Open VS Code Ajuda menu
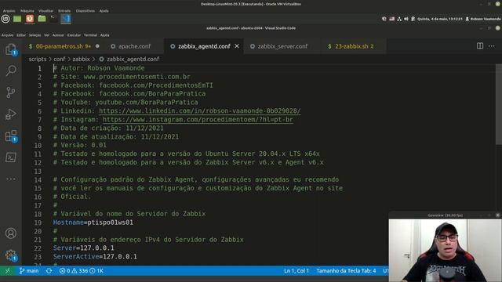The height and width of the screenshot is (282, 502). pos(104,35)
